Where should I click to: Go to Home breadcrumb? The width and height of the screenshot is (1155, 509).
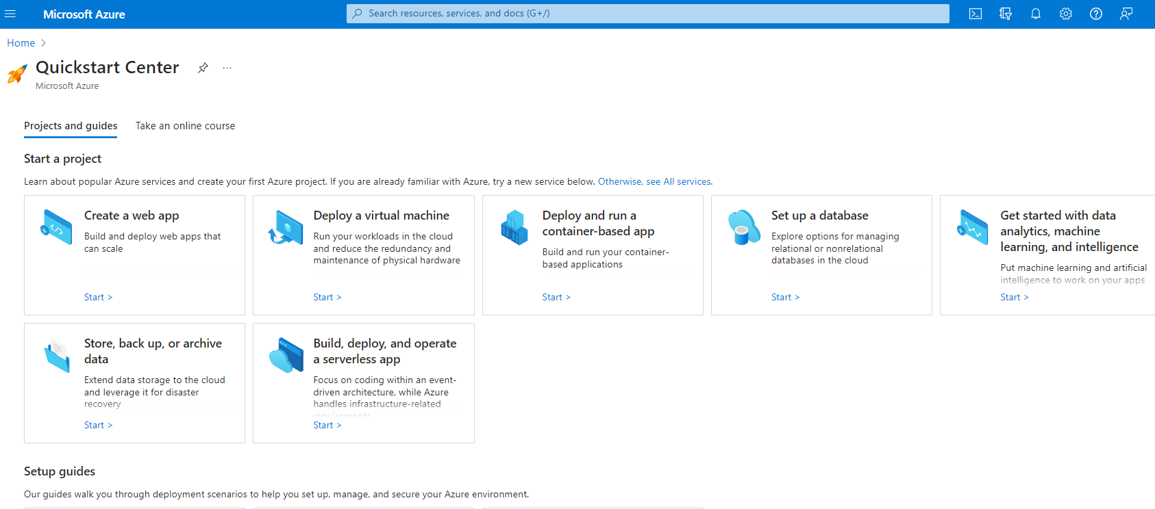coord(21,43)
